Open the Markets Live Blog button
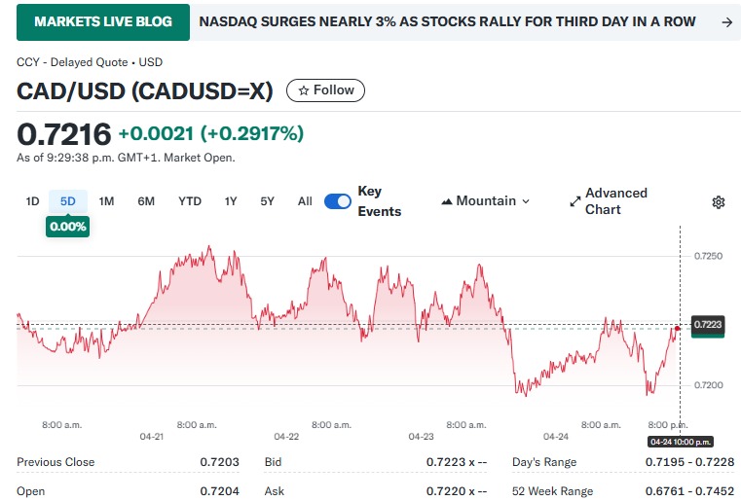The width and height of the screenshot is (741, 501). pyautogui.click(x=103, y=21)
